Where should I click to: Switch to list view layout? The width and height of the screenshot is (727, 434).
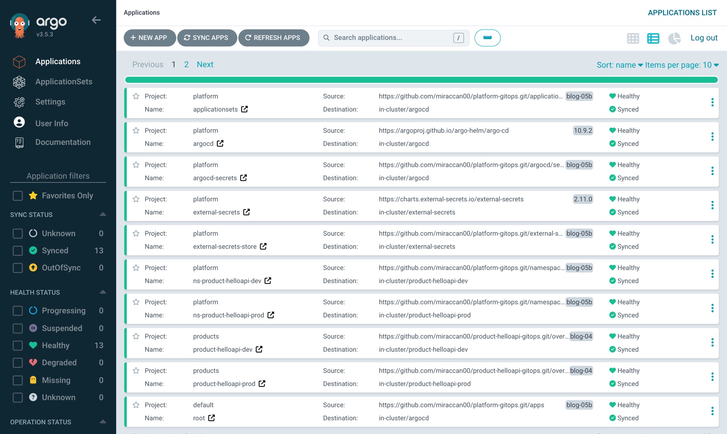point(653,38)
